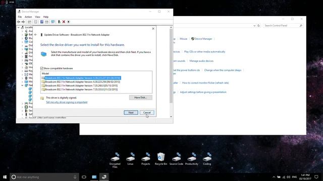This screenshot has height=181, width=323.
Task: Open 'Tell me why driver signing is important'
Action: (x=67, y=102)
